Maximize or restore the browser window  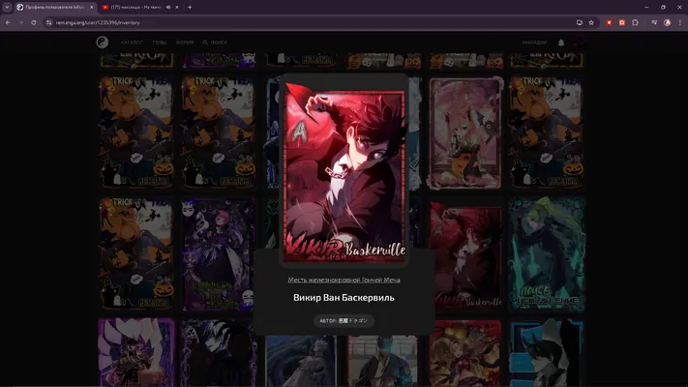coord(663,7)
